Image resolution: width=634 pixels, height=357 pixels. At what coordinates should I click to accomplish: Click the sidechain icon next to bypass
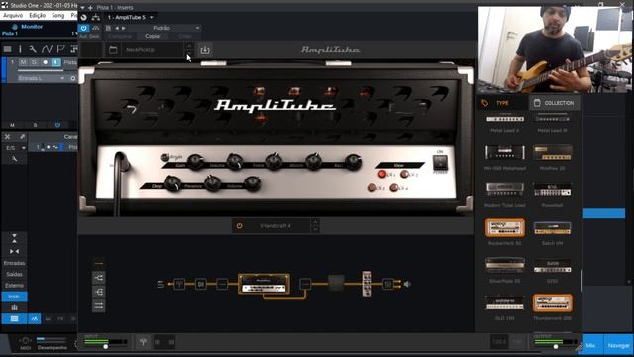click(x=96, y=28)
